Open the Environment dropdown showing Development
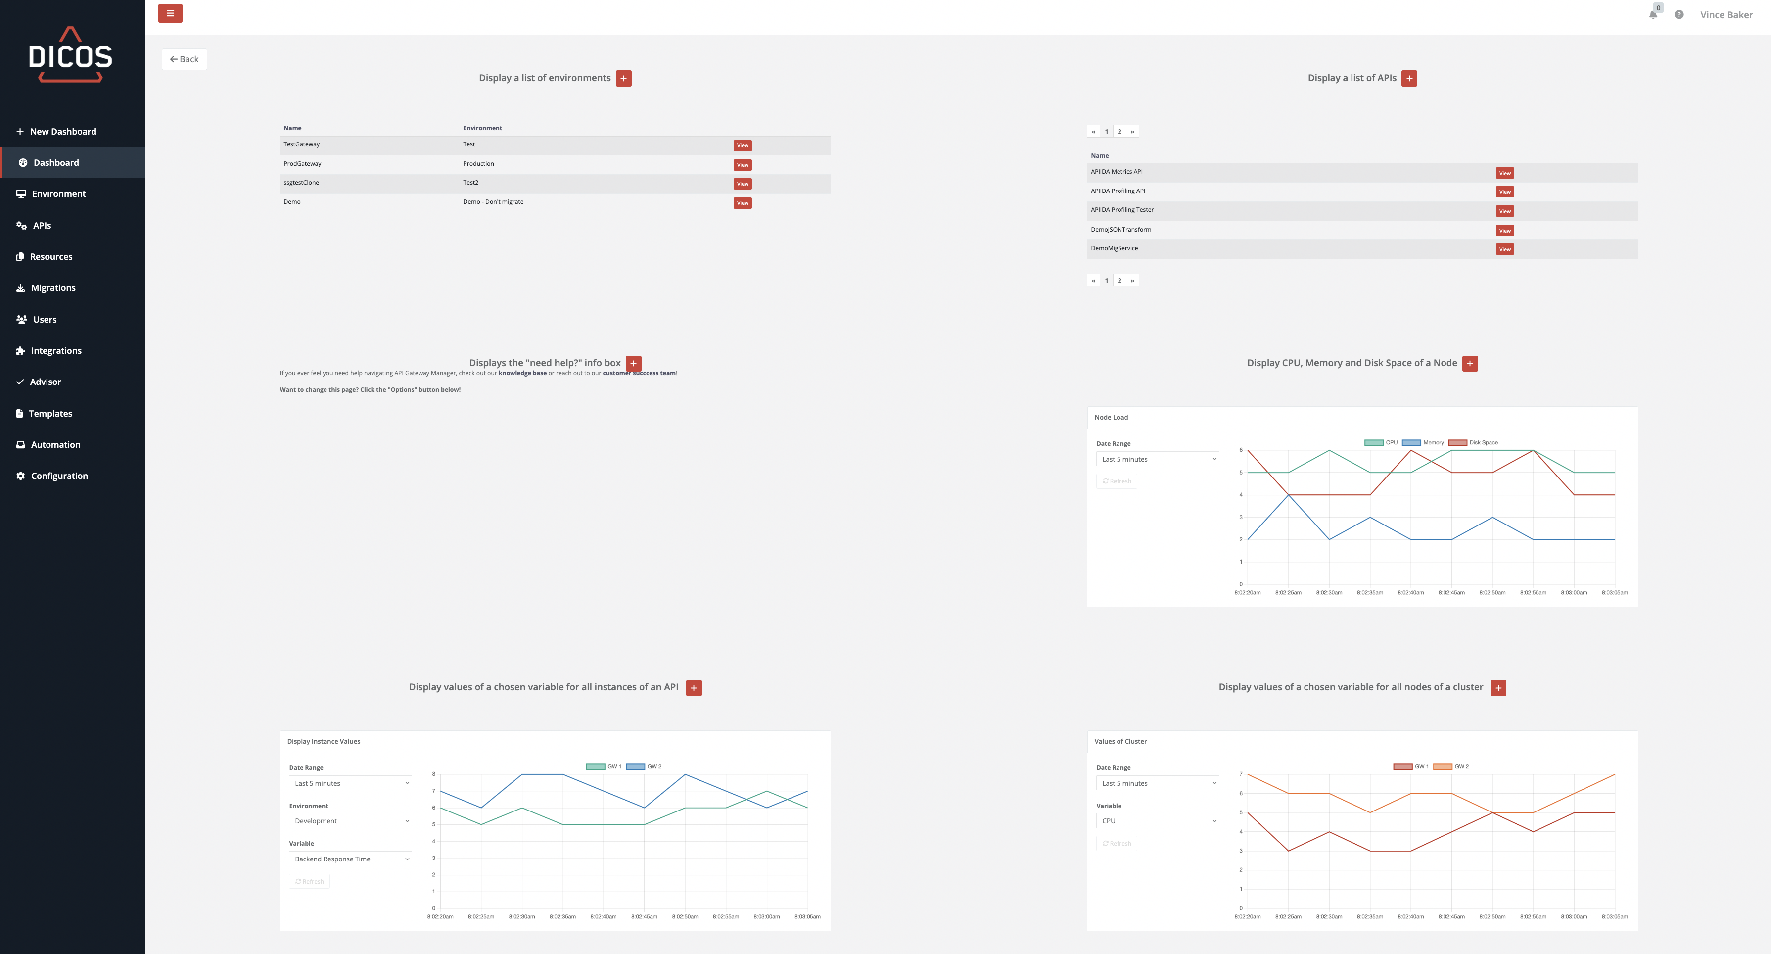 [x=350, y=820]
